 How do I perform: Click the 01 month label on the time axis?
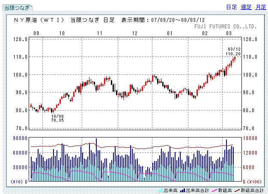[x=170, y=33]
